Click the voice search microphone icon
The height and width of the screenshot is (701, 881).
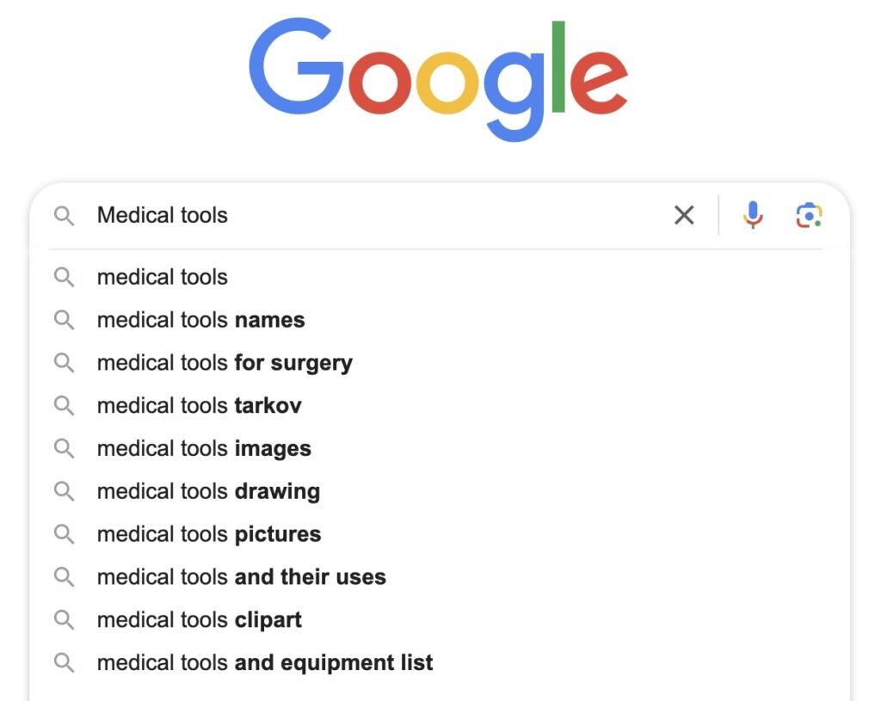753,215
